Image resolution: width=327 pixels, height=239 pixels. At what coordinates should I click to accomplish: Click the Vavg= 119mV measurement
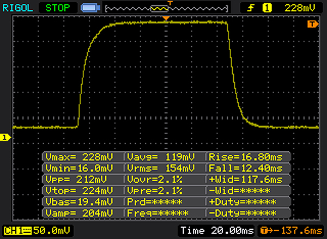pyautogui.click(x=161, y=157)
